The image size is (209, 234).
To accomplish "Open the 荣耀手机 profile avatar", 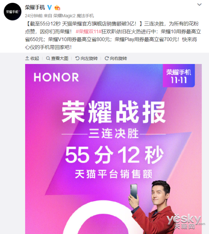I will pyautogui.click(x=13, y=11).
